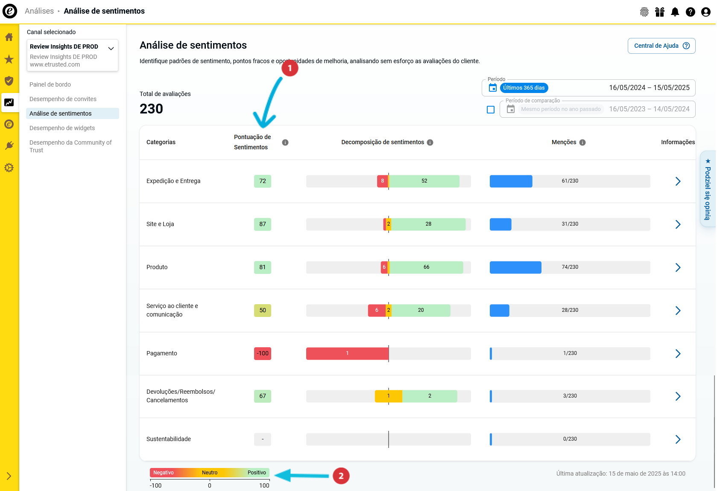The width and height of the screenshot is (717, 491).
Task: Open the Home icon in sidebar
Action: [x=9, y=37]
